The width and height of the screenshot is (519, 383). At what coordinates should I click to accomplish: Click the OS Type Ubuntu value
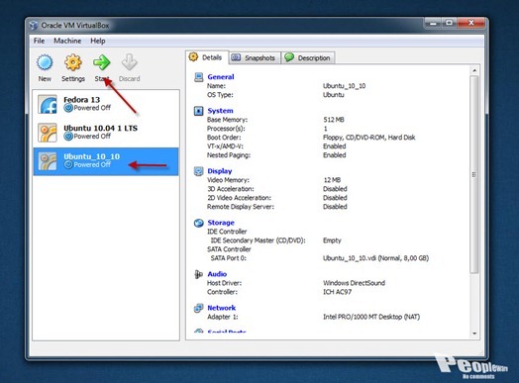[x=334, y=95]
